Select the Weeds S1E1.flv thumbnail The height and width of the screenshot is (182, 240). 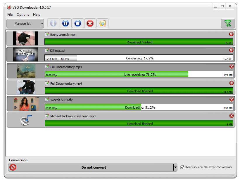[x=26, y=104]
